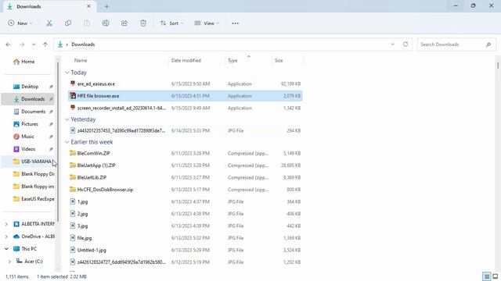
Task: Expand the address bar history dropdown
Action: [393, 44]
